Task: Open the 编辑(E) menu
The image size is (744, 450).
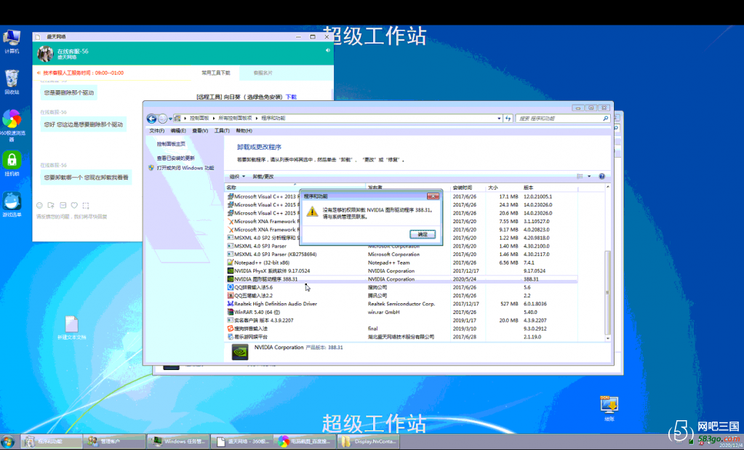Action: 178,131
